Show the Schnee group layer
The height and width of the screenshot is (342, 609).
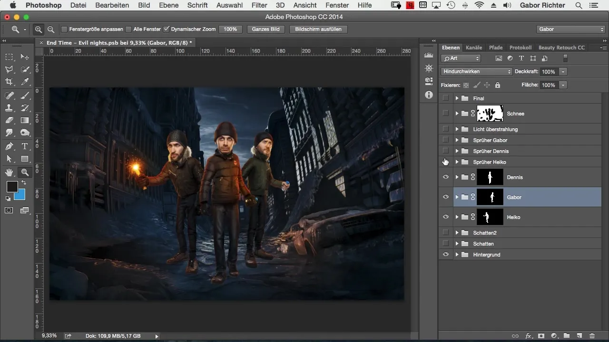point(445,114)
